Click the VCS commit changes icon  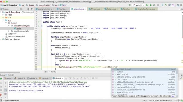coord(166,5)
